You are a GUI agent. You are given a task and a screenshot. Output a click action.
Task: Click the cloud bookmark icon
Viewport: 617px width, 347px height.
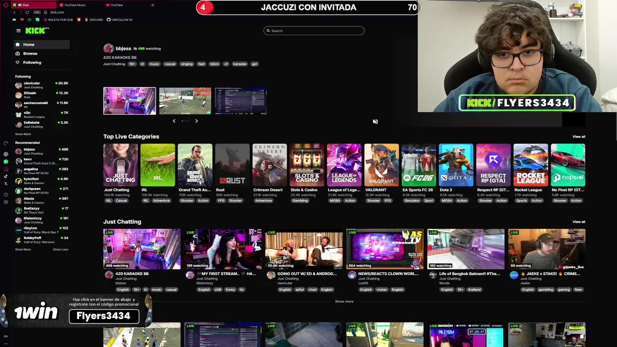(14, 20)
